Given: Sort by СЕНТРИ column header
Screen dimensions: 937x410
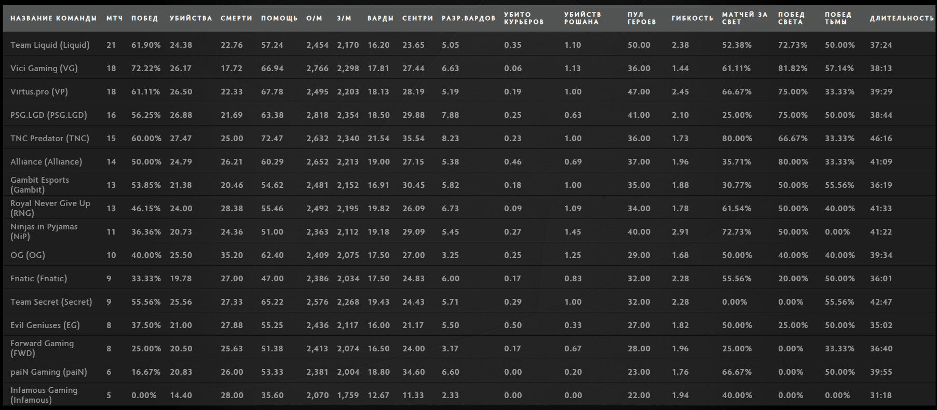Looking at the screenshot, I should pyautogui.click(x=418, y=18).
